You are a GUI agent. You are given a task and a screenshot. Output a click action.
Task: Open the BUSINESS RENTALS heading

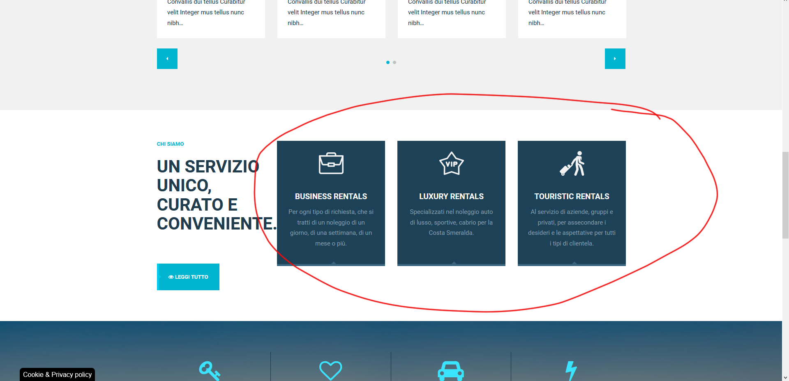coord(331,197)
